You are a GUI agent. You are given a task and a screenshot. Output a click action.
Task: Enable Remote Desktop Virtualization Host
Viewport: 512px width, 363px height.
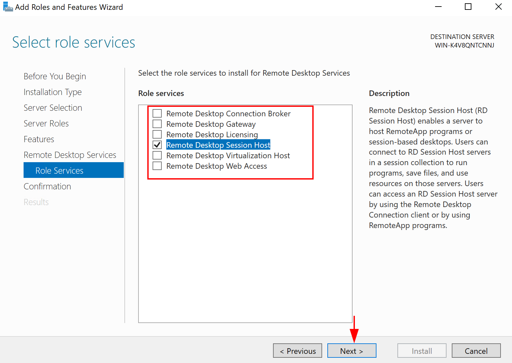[157, 155]
